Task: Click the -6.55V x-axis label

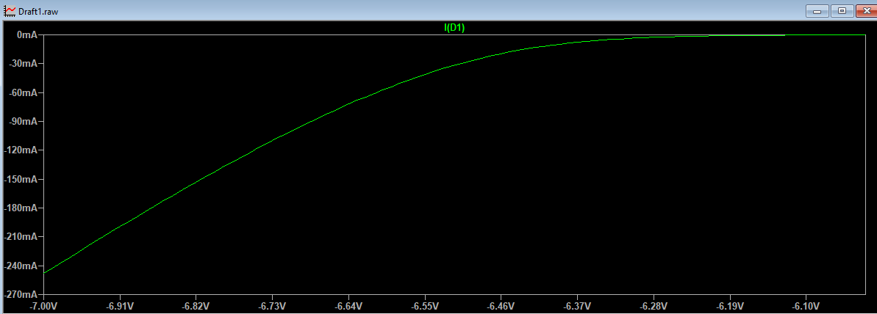Action: click(x=424, y=307)
